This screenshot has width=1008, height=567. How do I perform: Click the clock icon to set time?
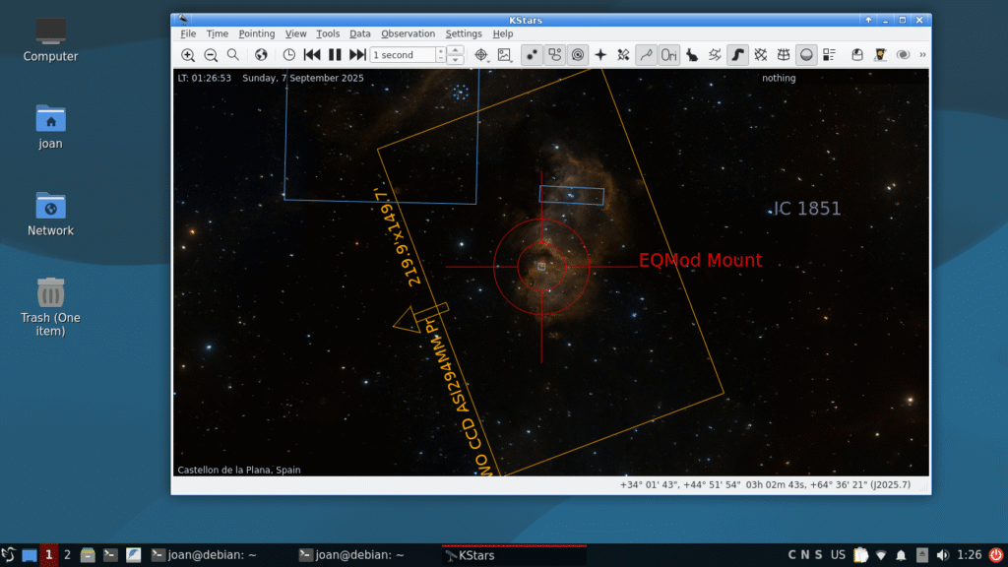289,55
